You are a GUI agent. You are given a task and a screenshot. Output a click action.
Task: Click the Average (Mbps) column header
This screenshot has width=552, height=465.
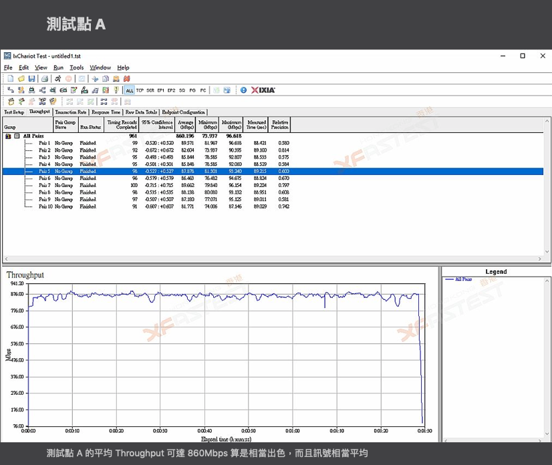(x=186, y=124)
